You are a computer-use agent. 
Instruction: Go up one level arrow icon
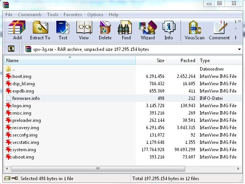point(11,49)
